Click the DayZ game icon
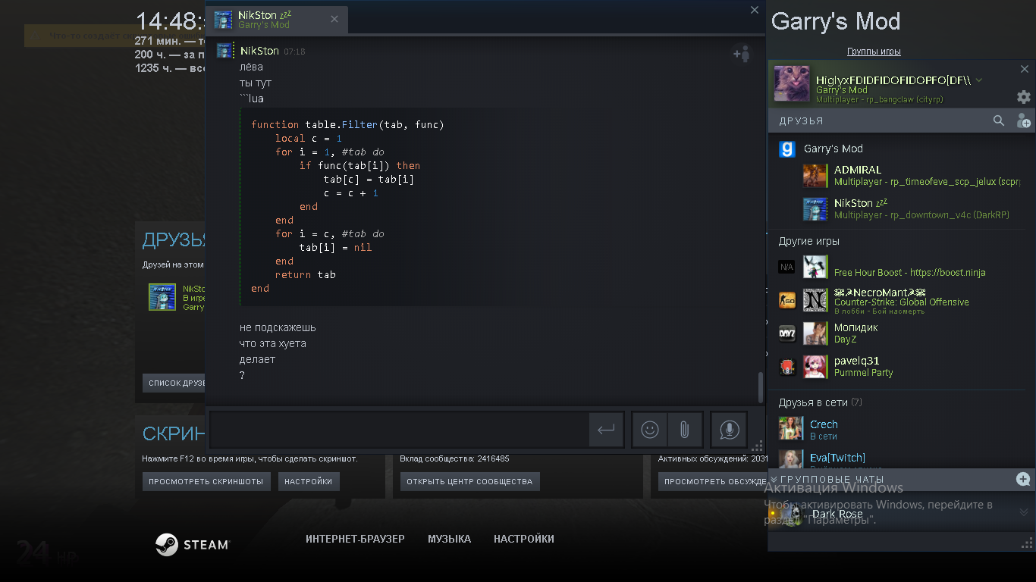The width and height of the screenshot is (1036, 582). click(786, 333)
